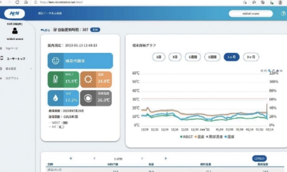Select the ユーザートップ sidebar item
The width and height of the screenshot is (287, 172).
pyautogui.click(x=16, y=59)
